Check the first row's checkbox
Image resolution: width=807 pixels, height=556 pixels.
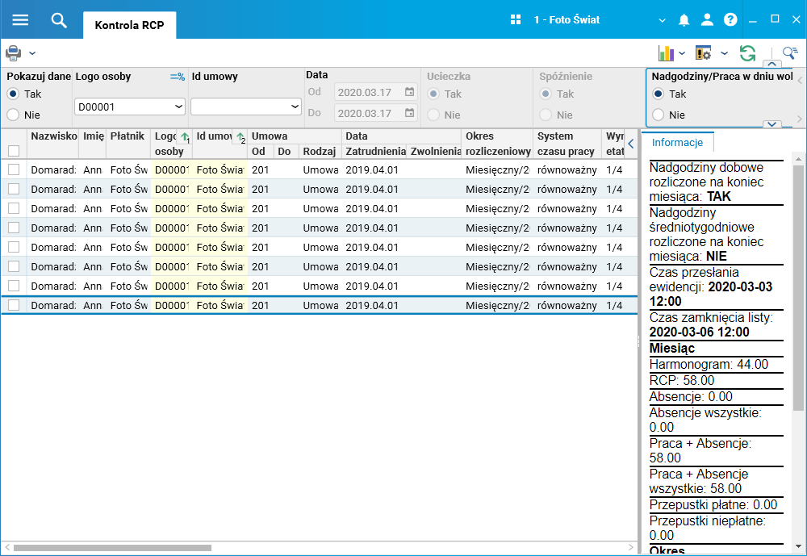click(14, 169)
